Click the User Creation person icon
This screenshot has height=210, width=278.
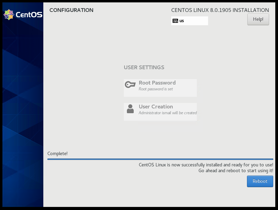130,109
